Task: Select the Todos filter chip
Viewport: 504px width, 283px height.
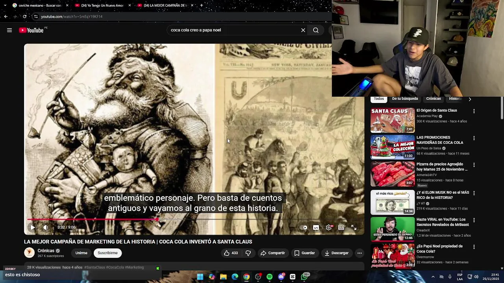Action: (379, 99)
